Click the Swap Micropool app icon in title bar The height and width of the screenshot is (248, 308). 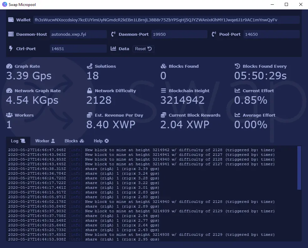pyautogui.click(x=4, y=4)
